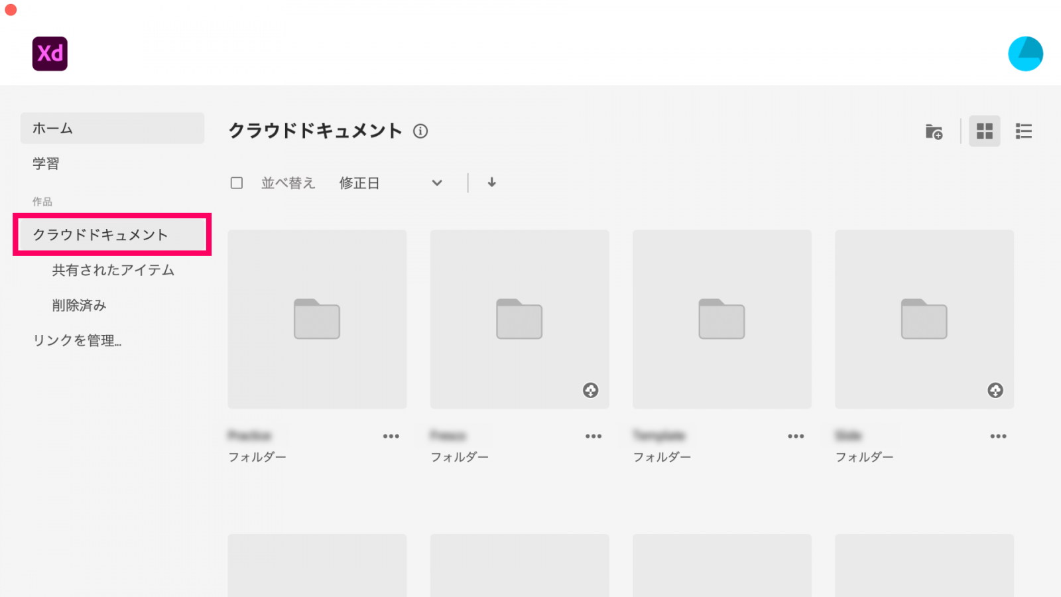The image size is (1061, 597).
Task: Click the 並べ替え label
Action: pos(288,183)
